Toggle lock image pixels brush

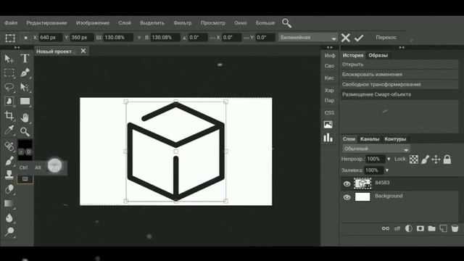[x=425, y=159]
